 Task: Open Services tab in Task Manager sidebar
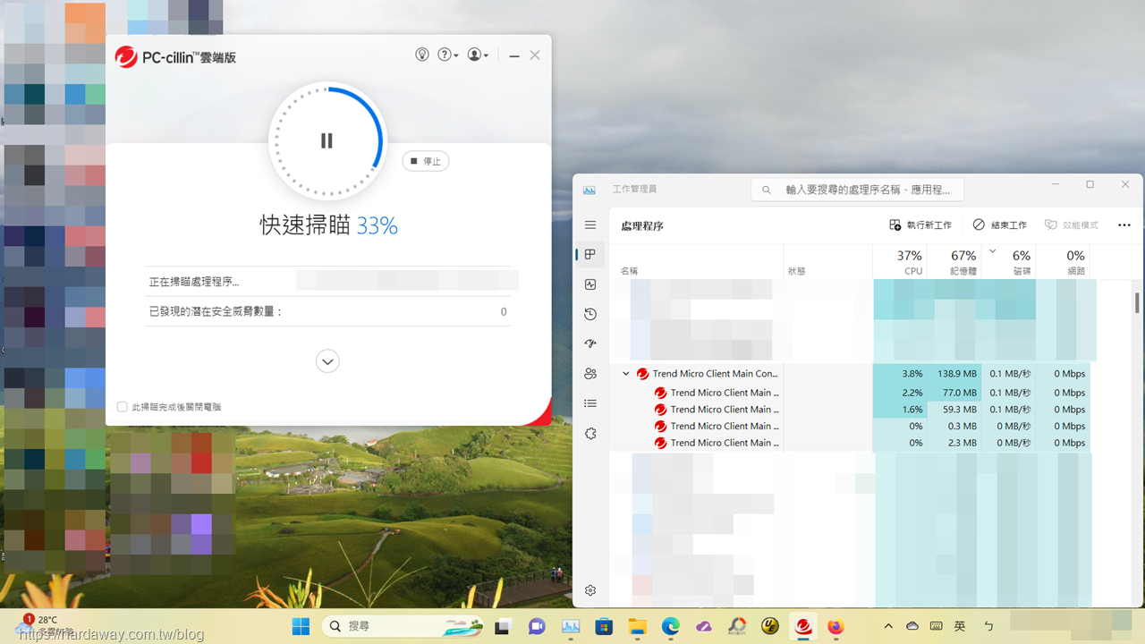(x=589, y=433)
